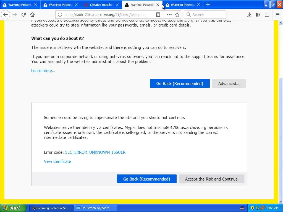Open SEC_ERROR_UNKNOWN_ISSUER error code link
Screen dimensions: 283x212
click(95, 152)
